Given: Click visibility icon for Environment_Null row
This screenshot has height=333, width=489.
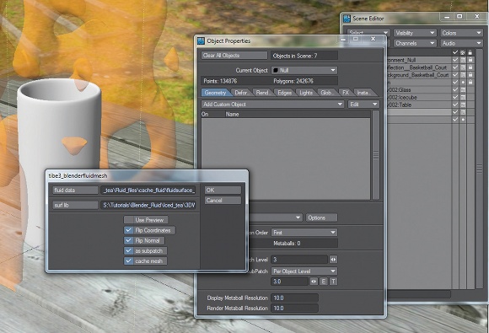Looking at the screenshot, I should (x=463, y=60).
